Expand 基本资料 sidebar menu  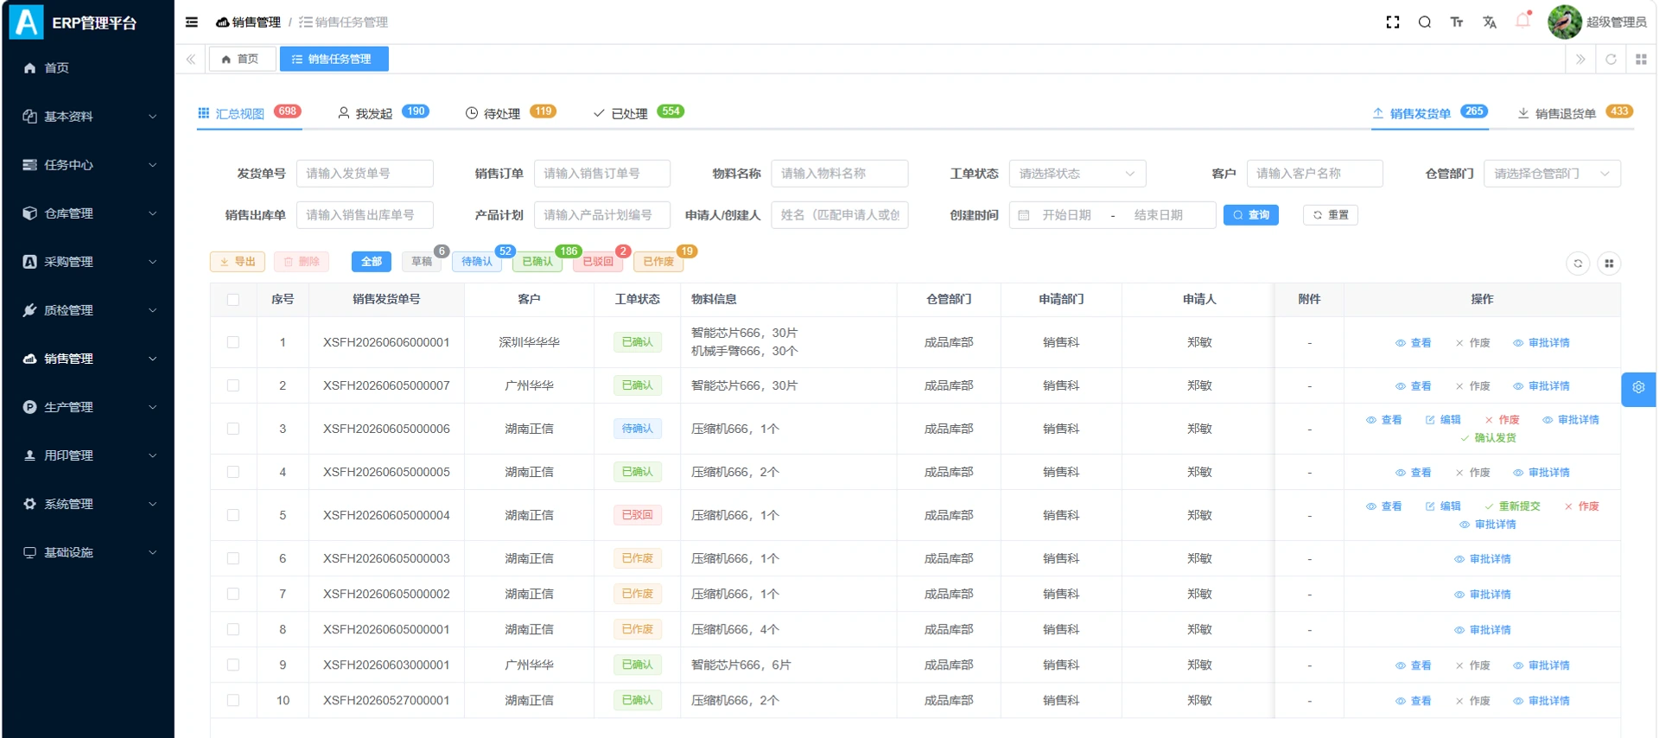[86, 117]
